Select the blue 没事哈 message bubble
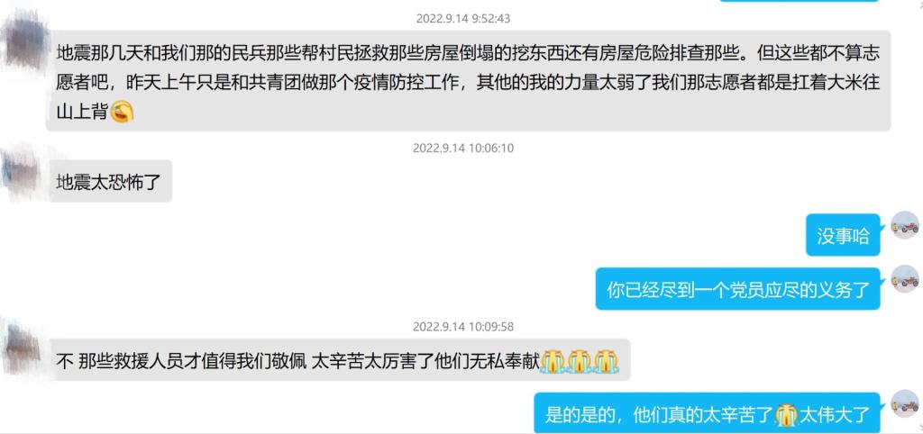923x434 pixels. click(x=843, y=235)
